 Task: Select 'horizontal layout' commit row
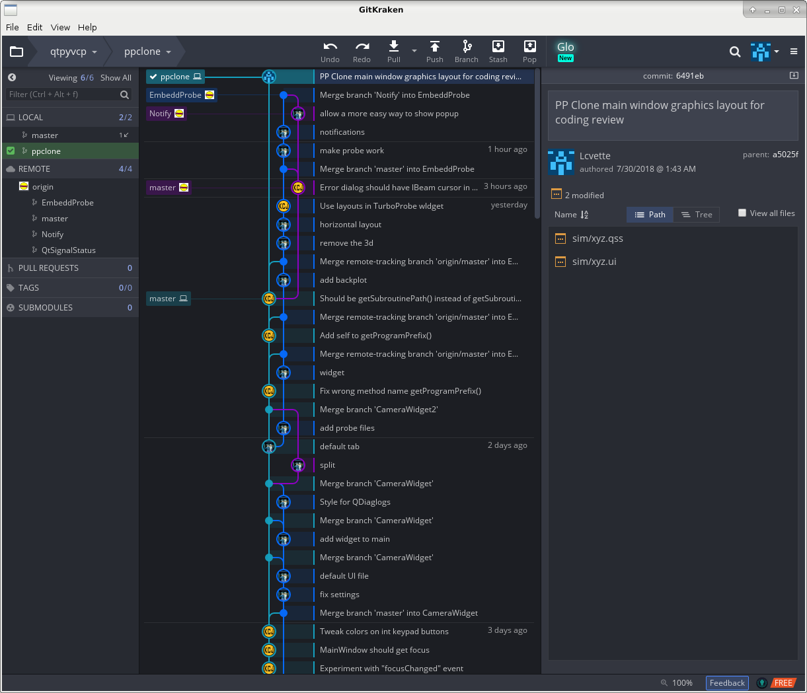pyautogui.click(x=423, y=225)
